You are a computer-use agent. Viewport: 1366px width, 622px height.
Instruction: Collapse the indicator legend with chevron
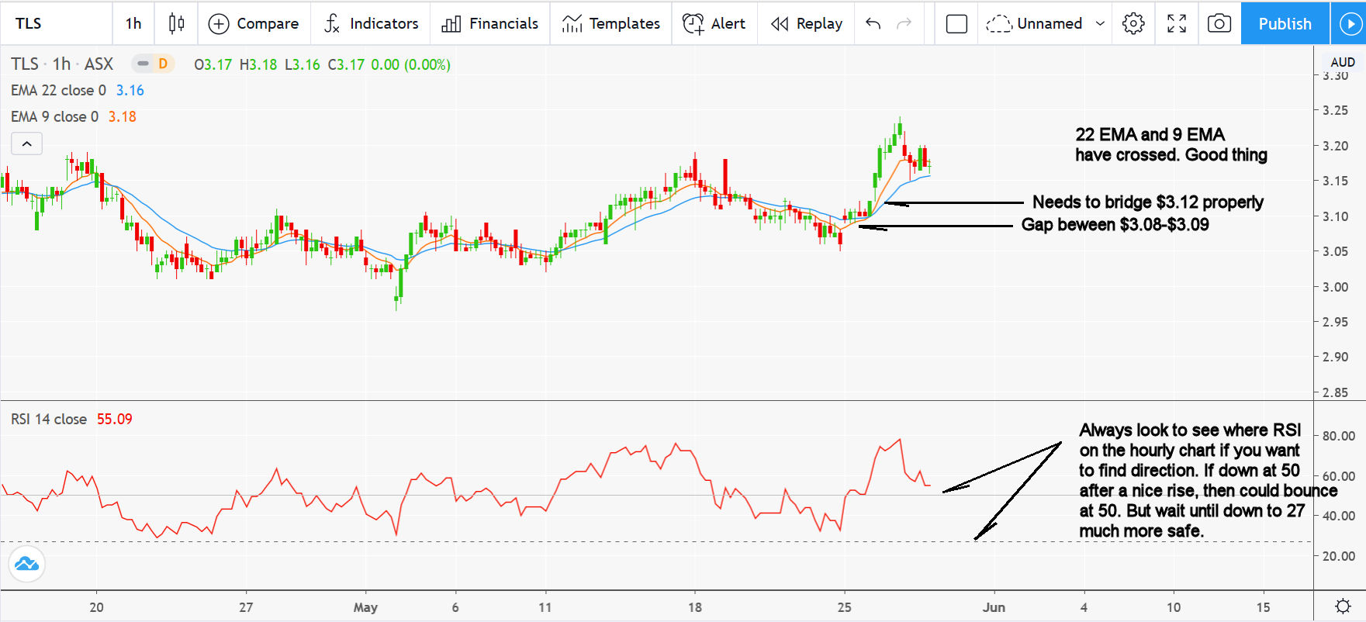click(x=26, y=143)
